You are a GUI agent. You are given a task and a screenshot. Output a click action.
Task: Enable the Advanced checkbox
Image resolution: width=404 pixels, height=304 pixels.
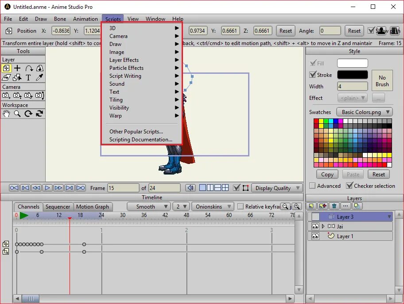(312, 186)
